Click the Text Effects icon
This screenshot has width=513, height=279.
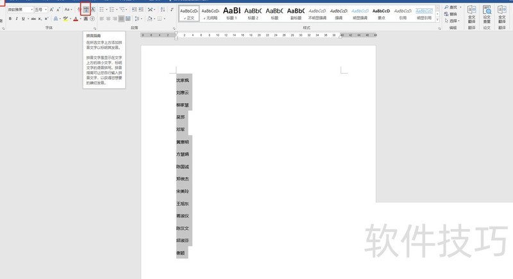tap(56, 19)
